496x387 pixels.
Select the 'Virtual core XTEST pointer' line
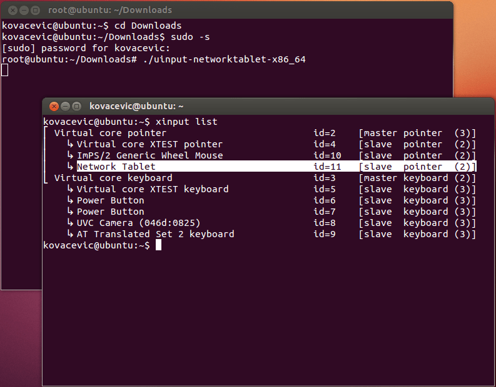(271, 144)
